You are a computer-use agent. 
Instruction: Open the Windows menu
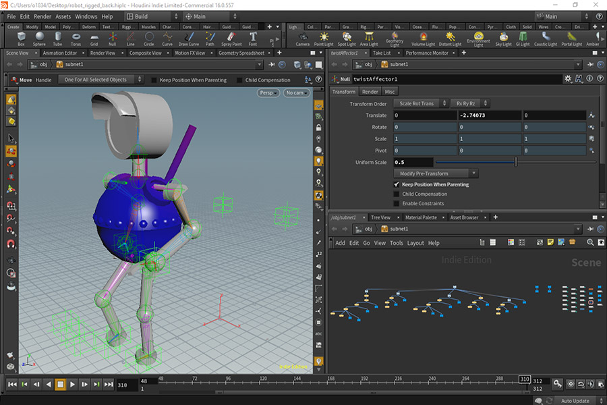click(86, 16)
